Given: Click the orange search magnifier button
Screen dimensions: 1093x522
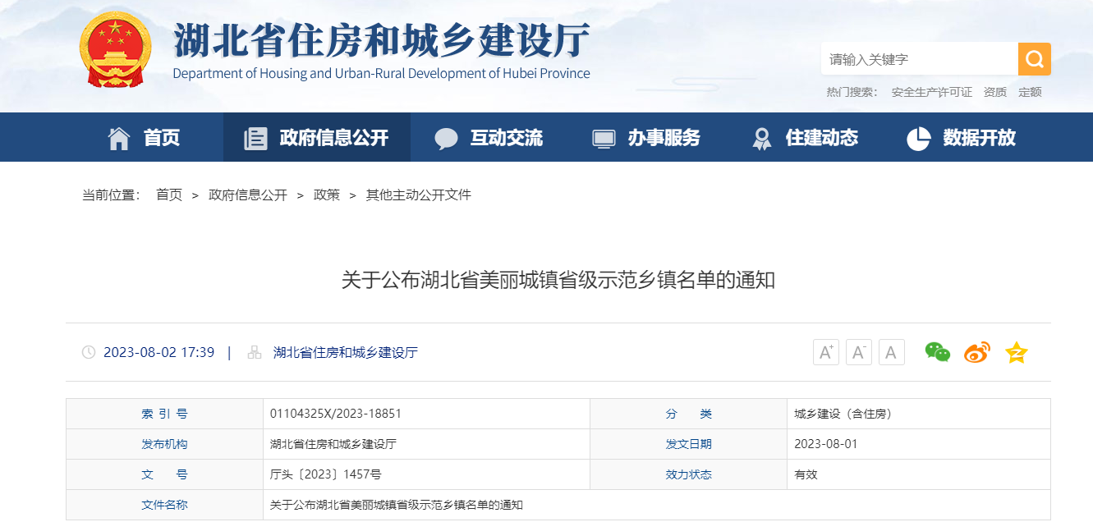Looking at the screenshot, I should 1034,59.
